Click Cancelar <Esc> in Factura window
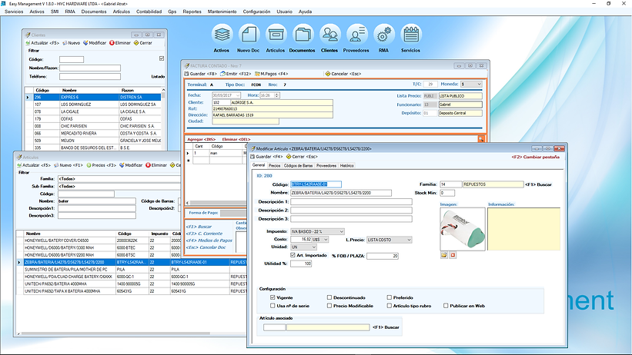Image resolution: width=632 pixels, height=355 pixels. (343, 74)
